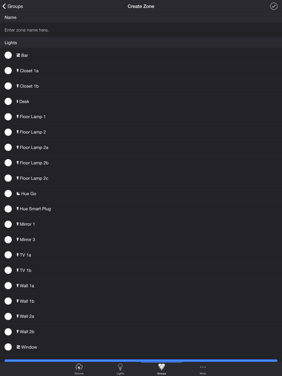Click the lightstrip icon beside Bar
Image resolution: width=282 pixels, height=376 pixels.
click(x=18, y=55)
